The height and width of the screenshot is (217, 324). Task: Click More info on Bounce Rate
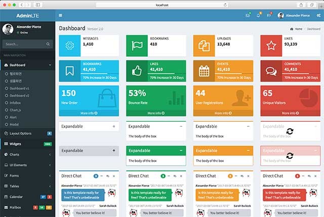156,113
